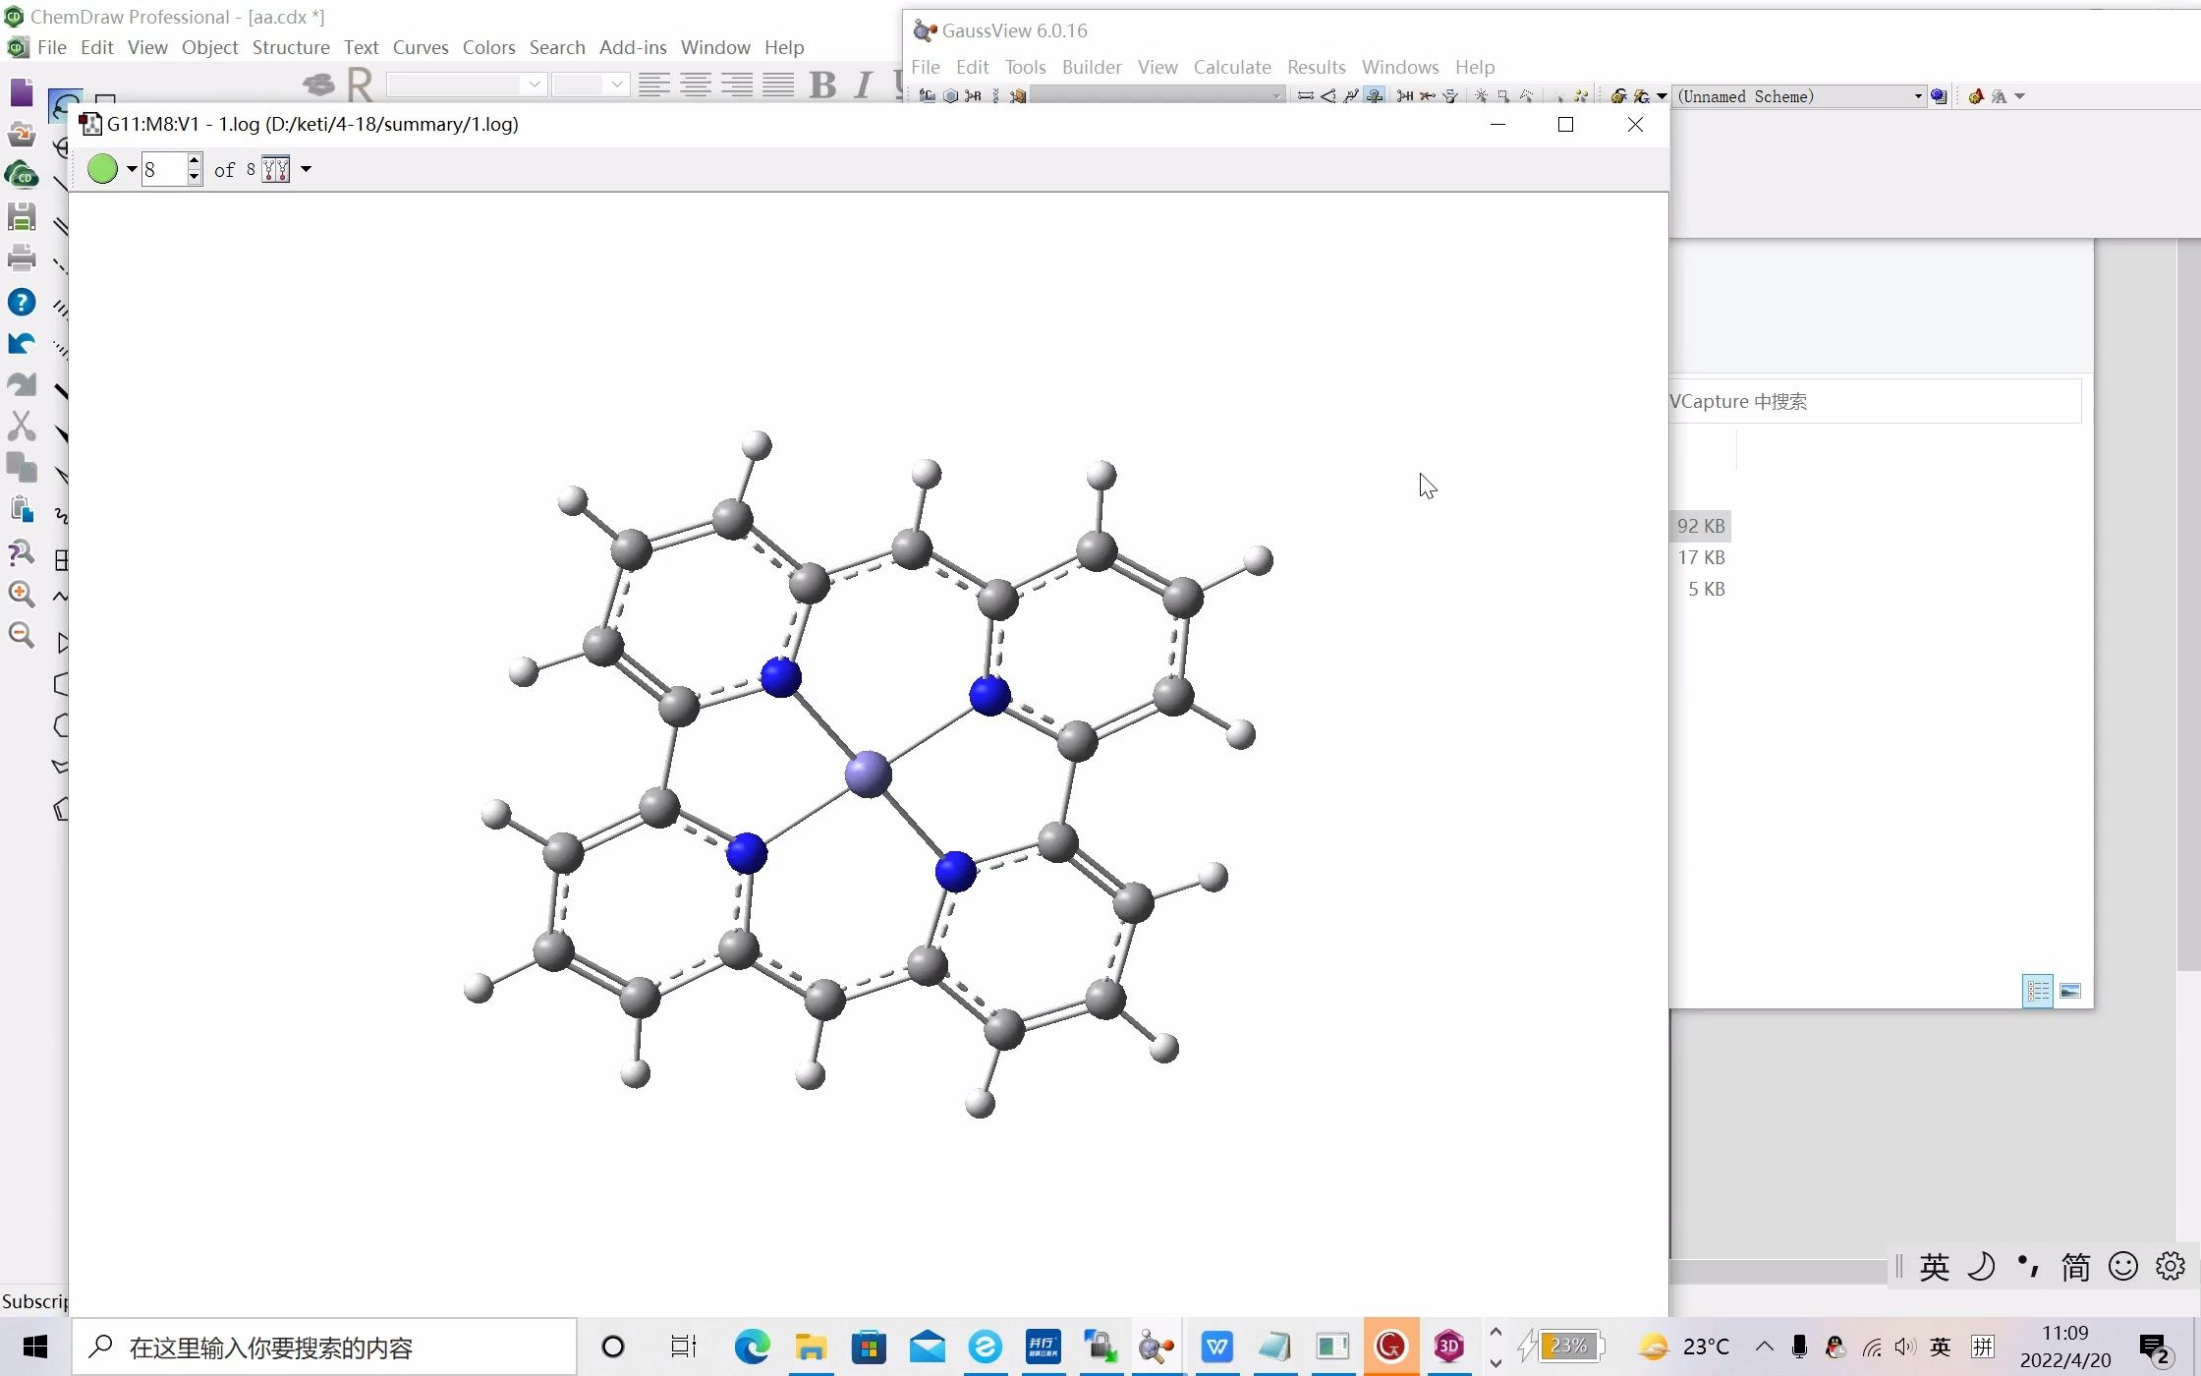Select the Windows menu in GaussView
The height and width of the screenshot is (1376, 2201).
(1401, 65)
